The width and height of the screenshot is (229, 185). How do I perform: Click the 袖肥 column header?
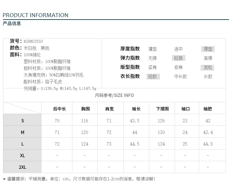click(x=208, y=109)
